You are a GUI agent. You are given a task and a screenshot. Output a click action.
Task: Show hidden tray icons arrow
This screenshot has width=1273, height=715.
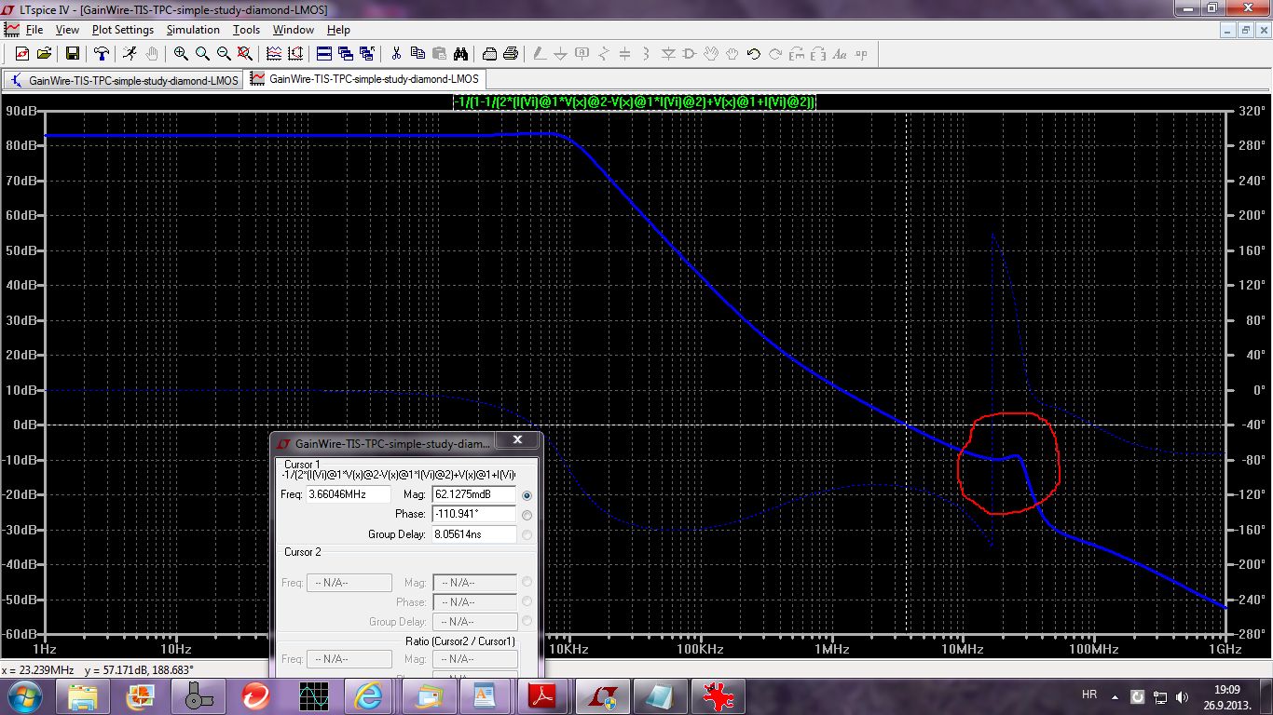(x=1116, y=695)
